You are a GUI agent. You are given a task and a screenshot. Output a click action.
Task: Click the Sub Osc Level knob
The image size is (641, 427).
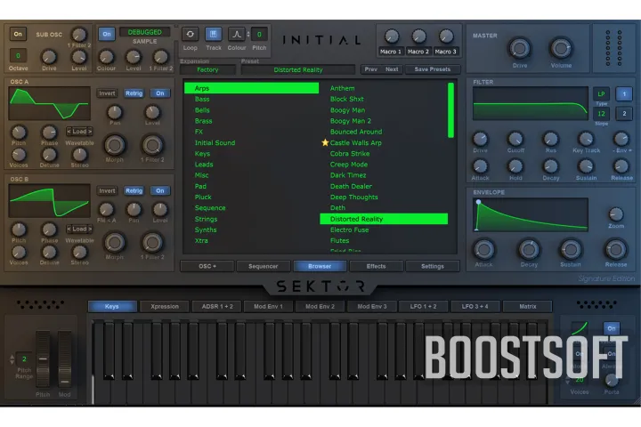click(79, 57)
